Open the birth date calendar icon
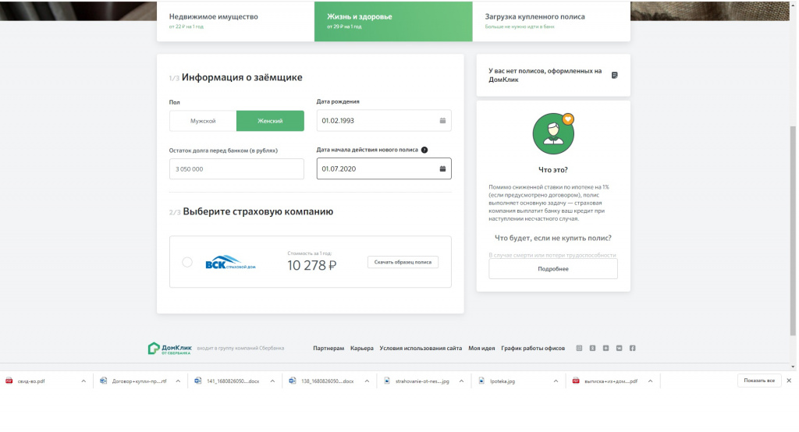This screenshot has height=432, width=799. click(x=442, y=121)
